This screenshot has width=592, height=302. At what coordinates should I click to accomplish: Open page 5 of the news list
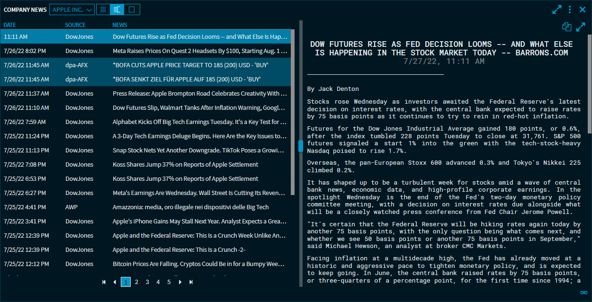pos(169,282)
